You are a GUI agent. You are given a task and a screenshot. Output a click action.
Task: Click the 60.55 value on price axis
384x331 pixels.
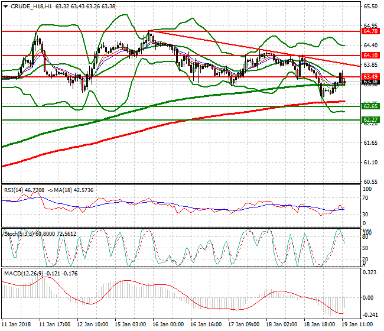point(370,182)
